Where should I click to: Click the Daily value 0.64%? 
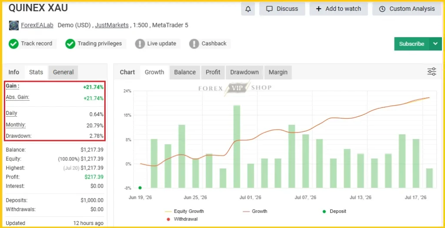[96, 114]
